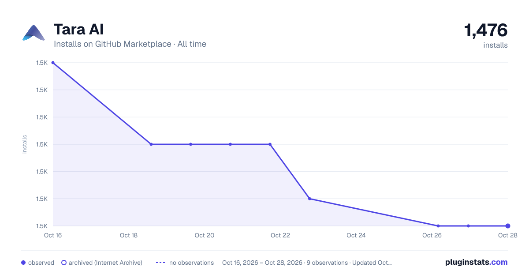The image size is (529, 278).
Task: Toggle the "observed" legend item
Action: tap(37, 263)
